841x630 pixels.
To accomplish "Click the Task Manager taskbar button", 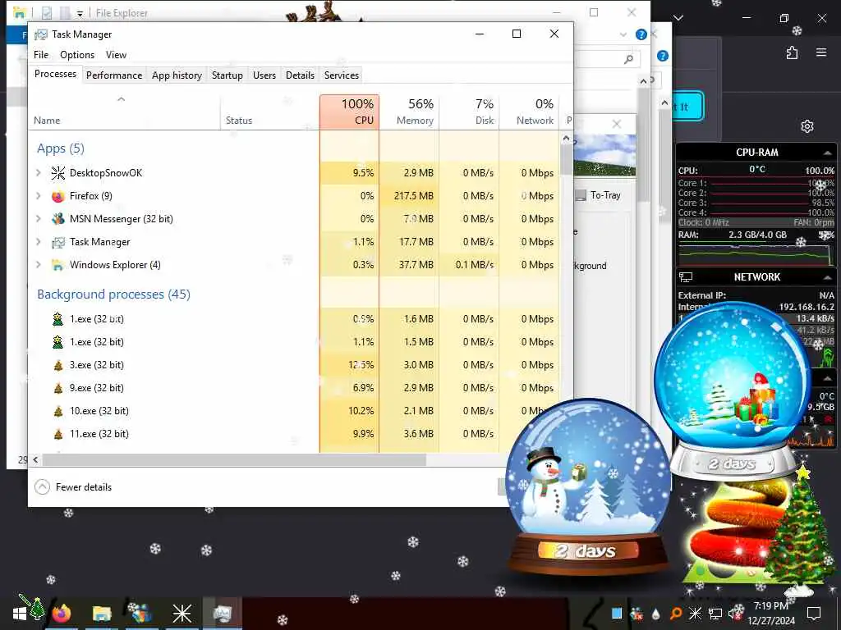I will pos(222,613).
